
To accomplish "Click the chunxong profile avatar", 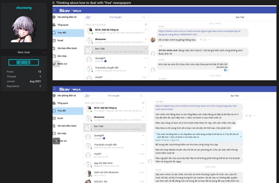I will tap(24, 29).
